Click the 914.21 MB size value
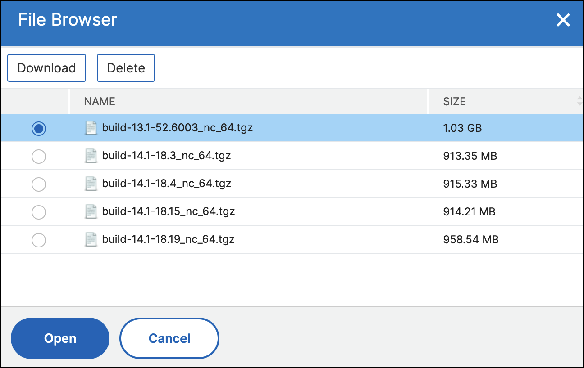 469,212
